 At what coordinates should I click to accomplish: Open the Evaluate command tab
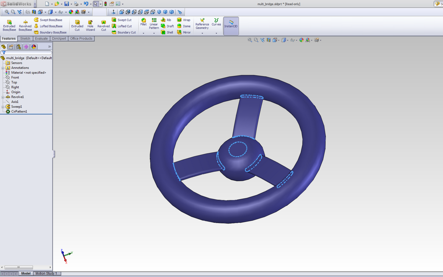41,39
